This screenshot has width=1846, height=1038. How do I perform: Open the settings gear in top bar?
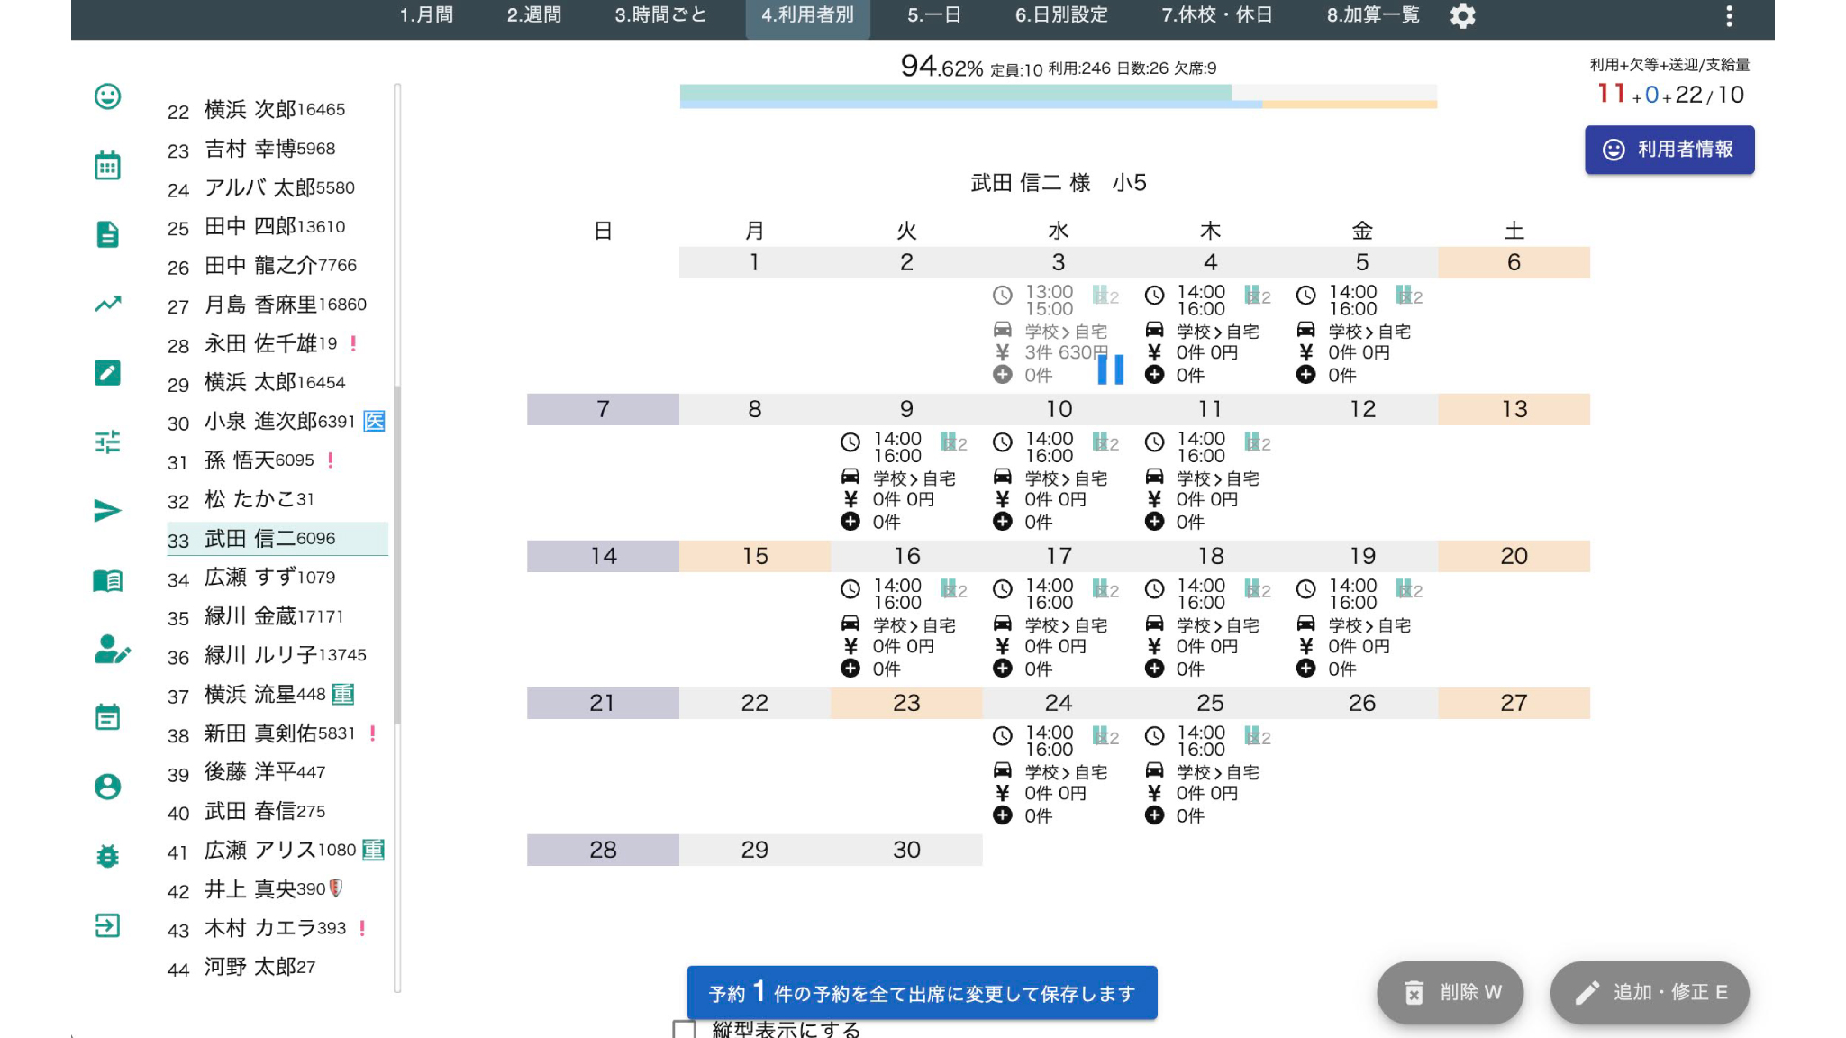coord(1463,15)
